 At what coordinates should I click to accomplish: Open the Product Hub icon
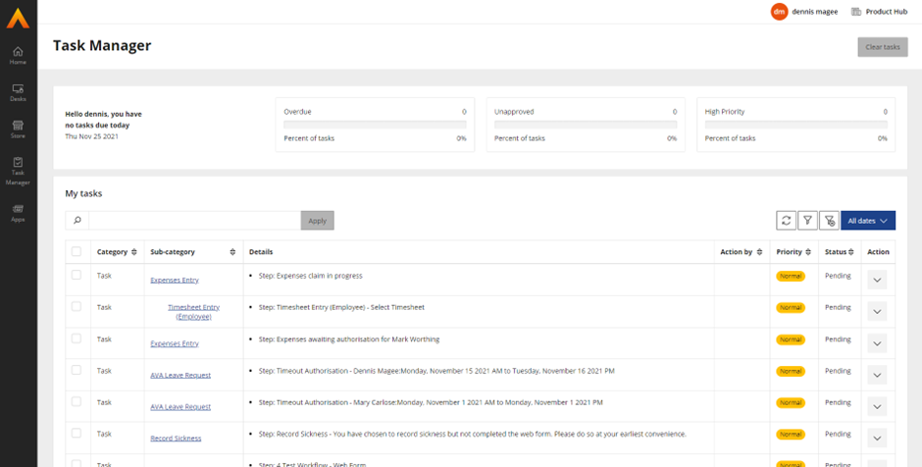(856, 11)
